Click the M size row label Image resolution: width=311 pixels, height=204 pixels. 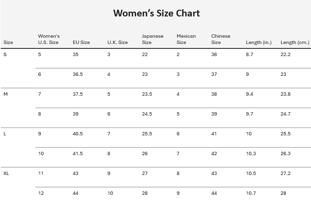tap(6, 94)
